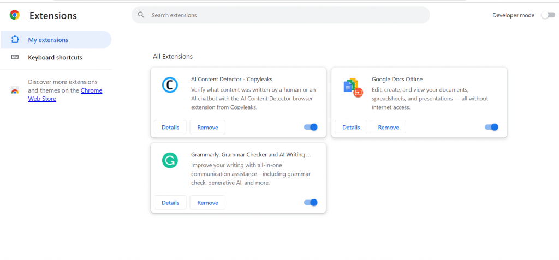Click the Copyleaks description text
The image size is (559, 260).
253,98
